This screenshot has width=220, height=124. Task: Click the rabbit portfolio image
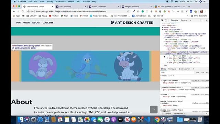[43, 66]
